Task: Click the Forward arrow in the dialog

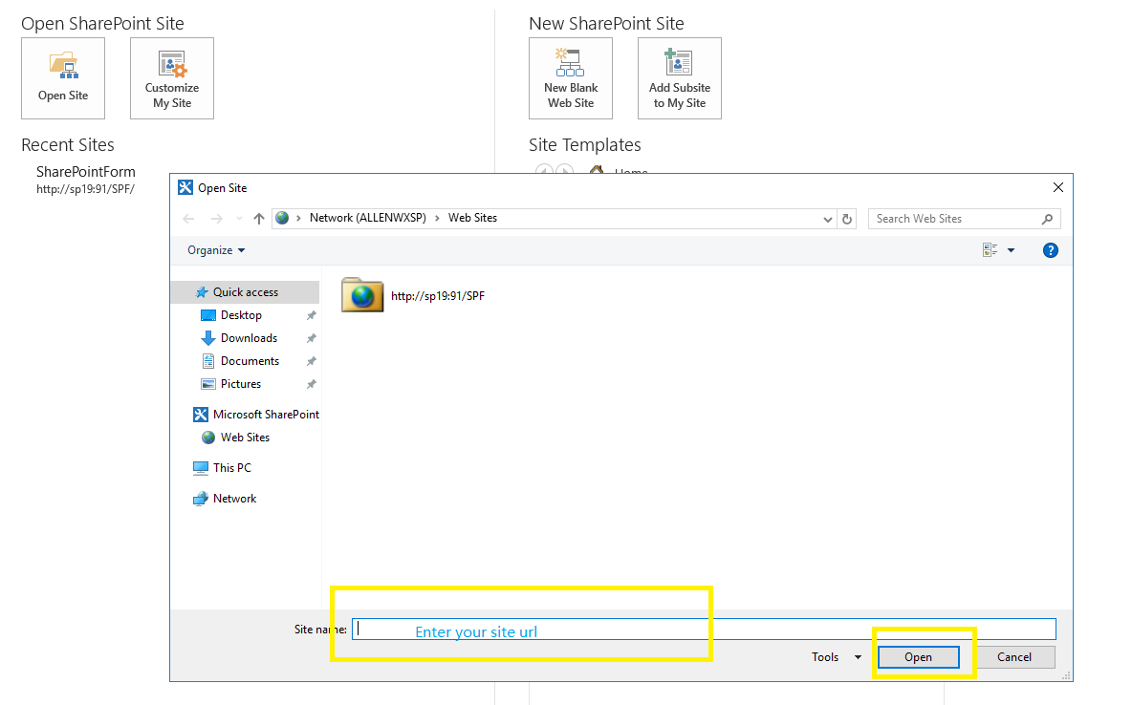Action: point(217,219)
